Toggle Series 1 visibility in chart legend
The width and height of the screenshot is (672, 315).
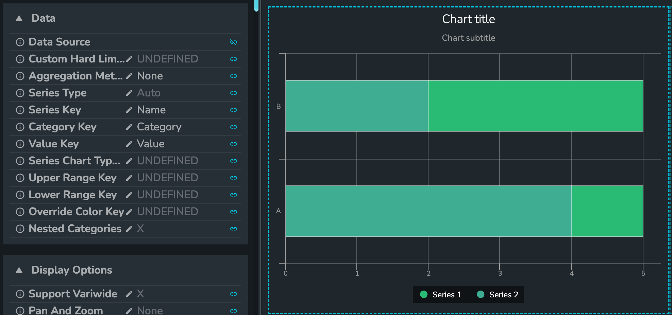coord(441,295)
